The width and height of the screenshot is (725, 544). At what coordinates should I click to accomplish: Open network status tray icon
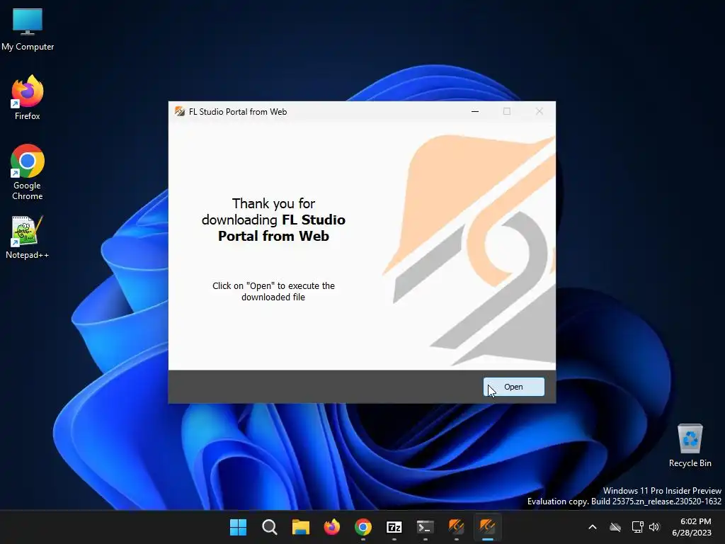(x=638, y=527)
